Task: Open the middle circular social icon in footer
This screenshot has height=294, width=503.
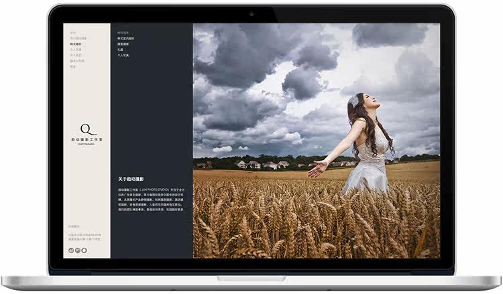Action: point(78,250)
